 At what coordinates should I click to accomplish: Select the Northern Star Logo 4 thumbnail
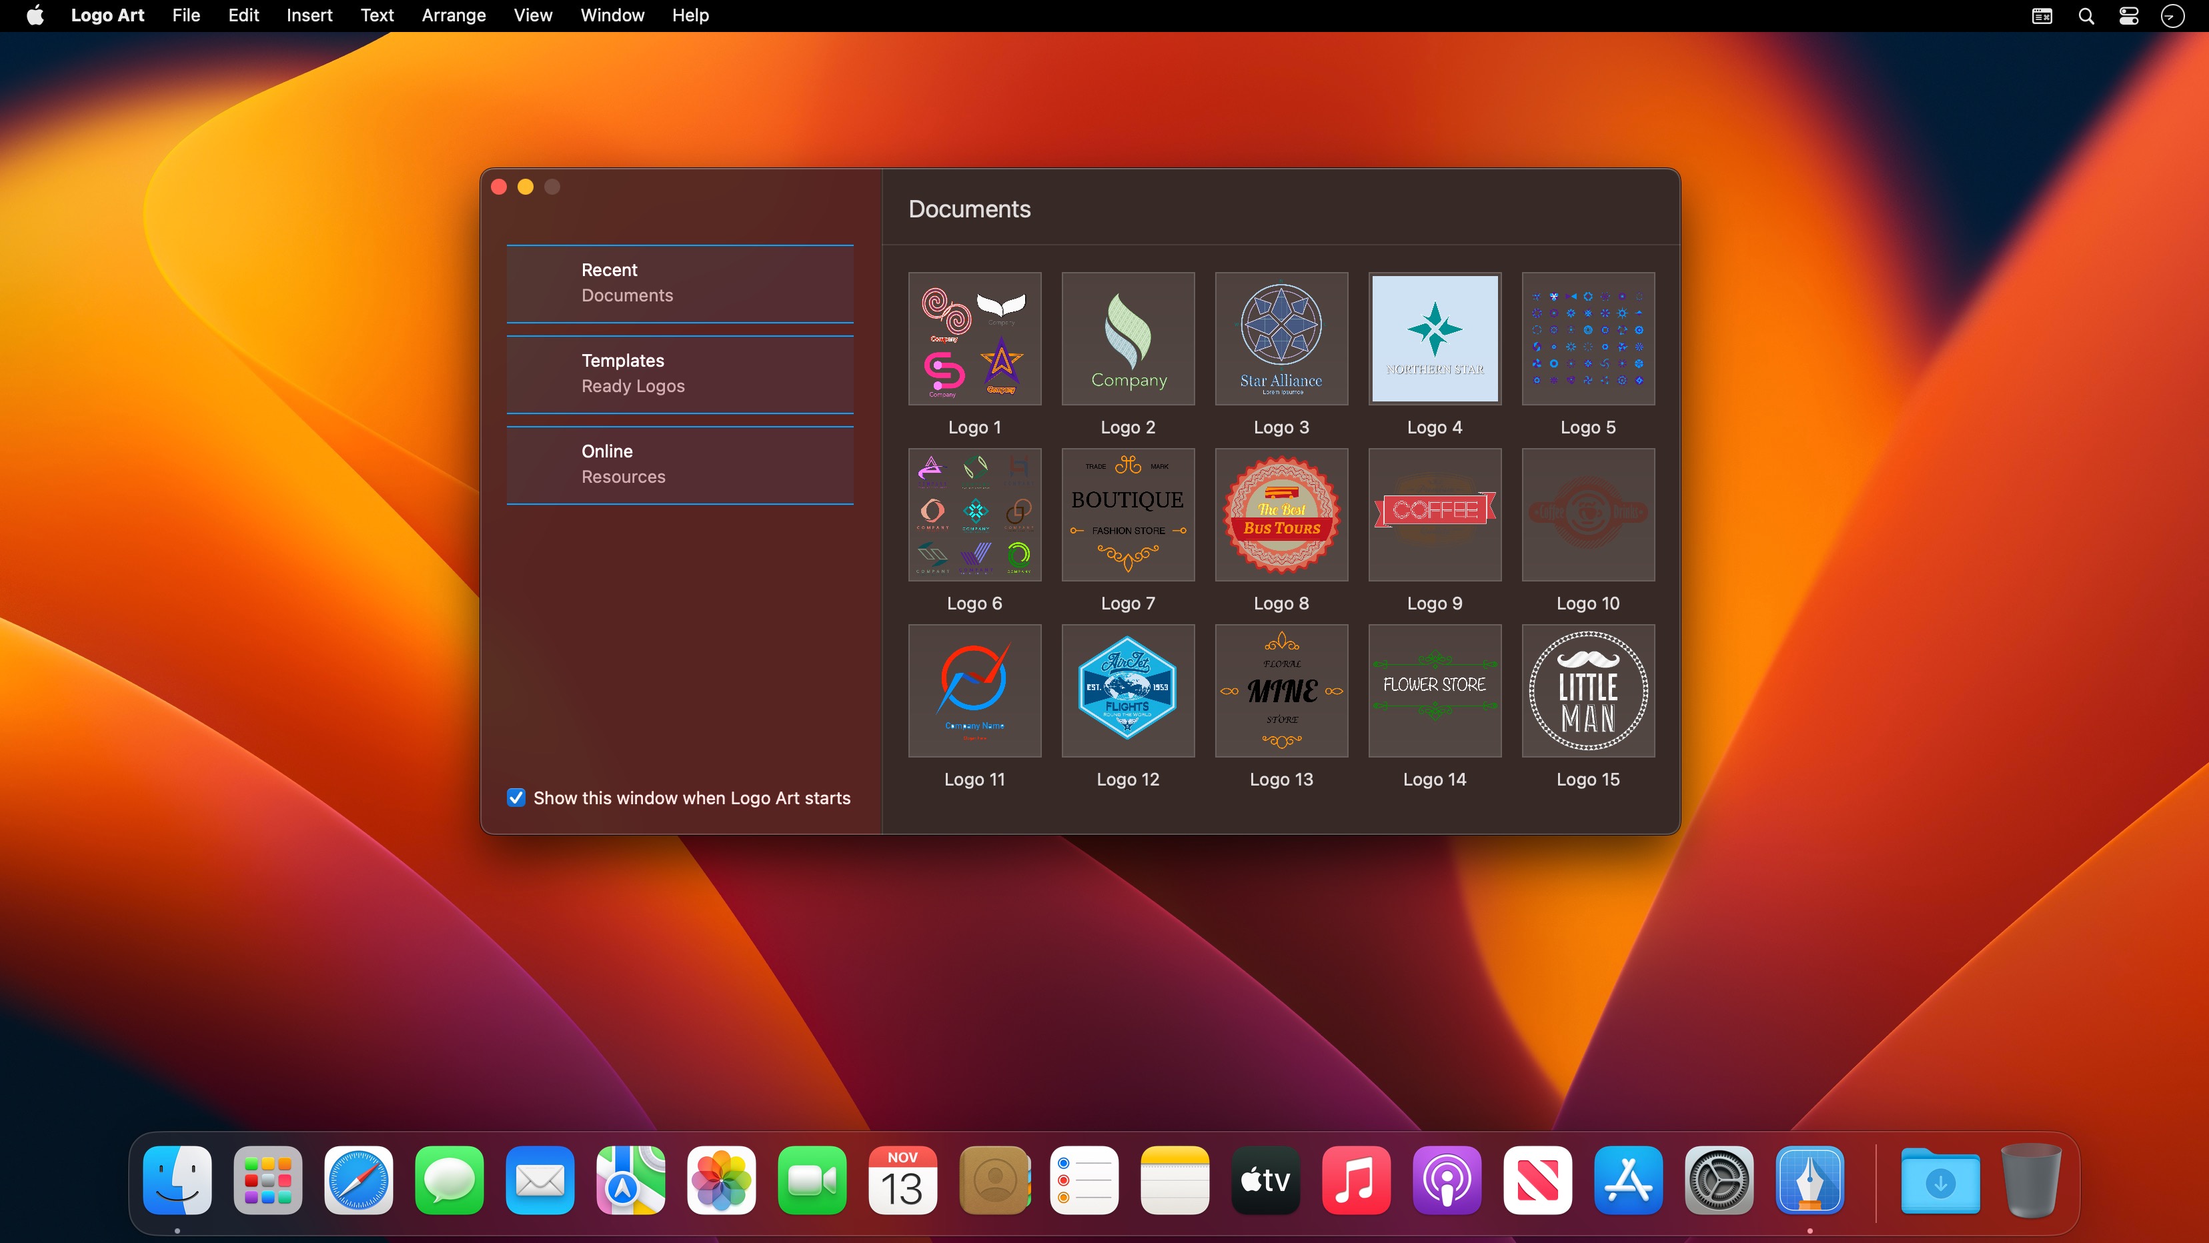pyautogui.click(x=1434, y=339)
